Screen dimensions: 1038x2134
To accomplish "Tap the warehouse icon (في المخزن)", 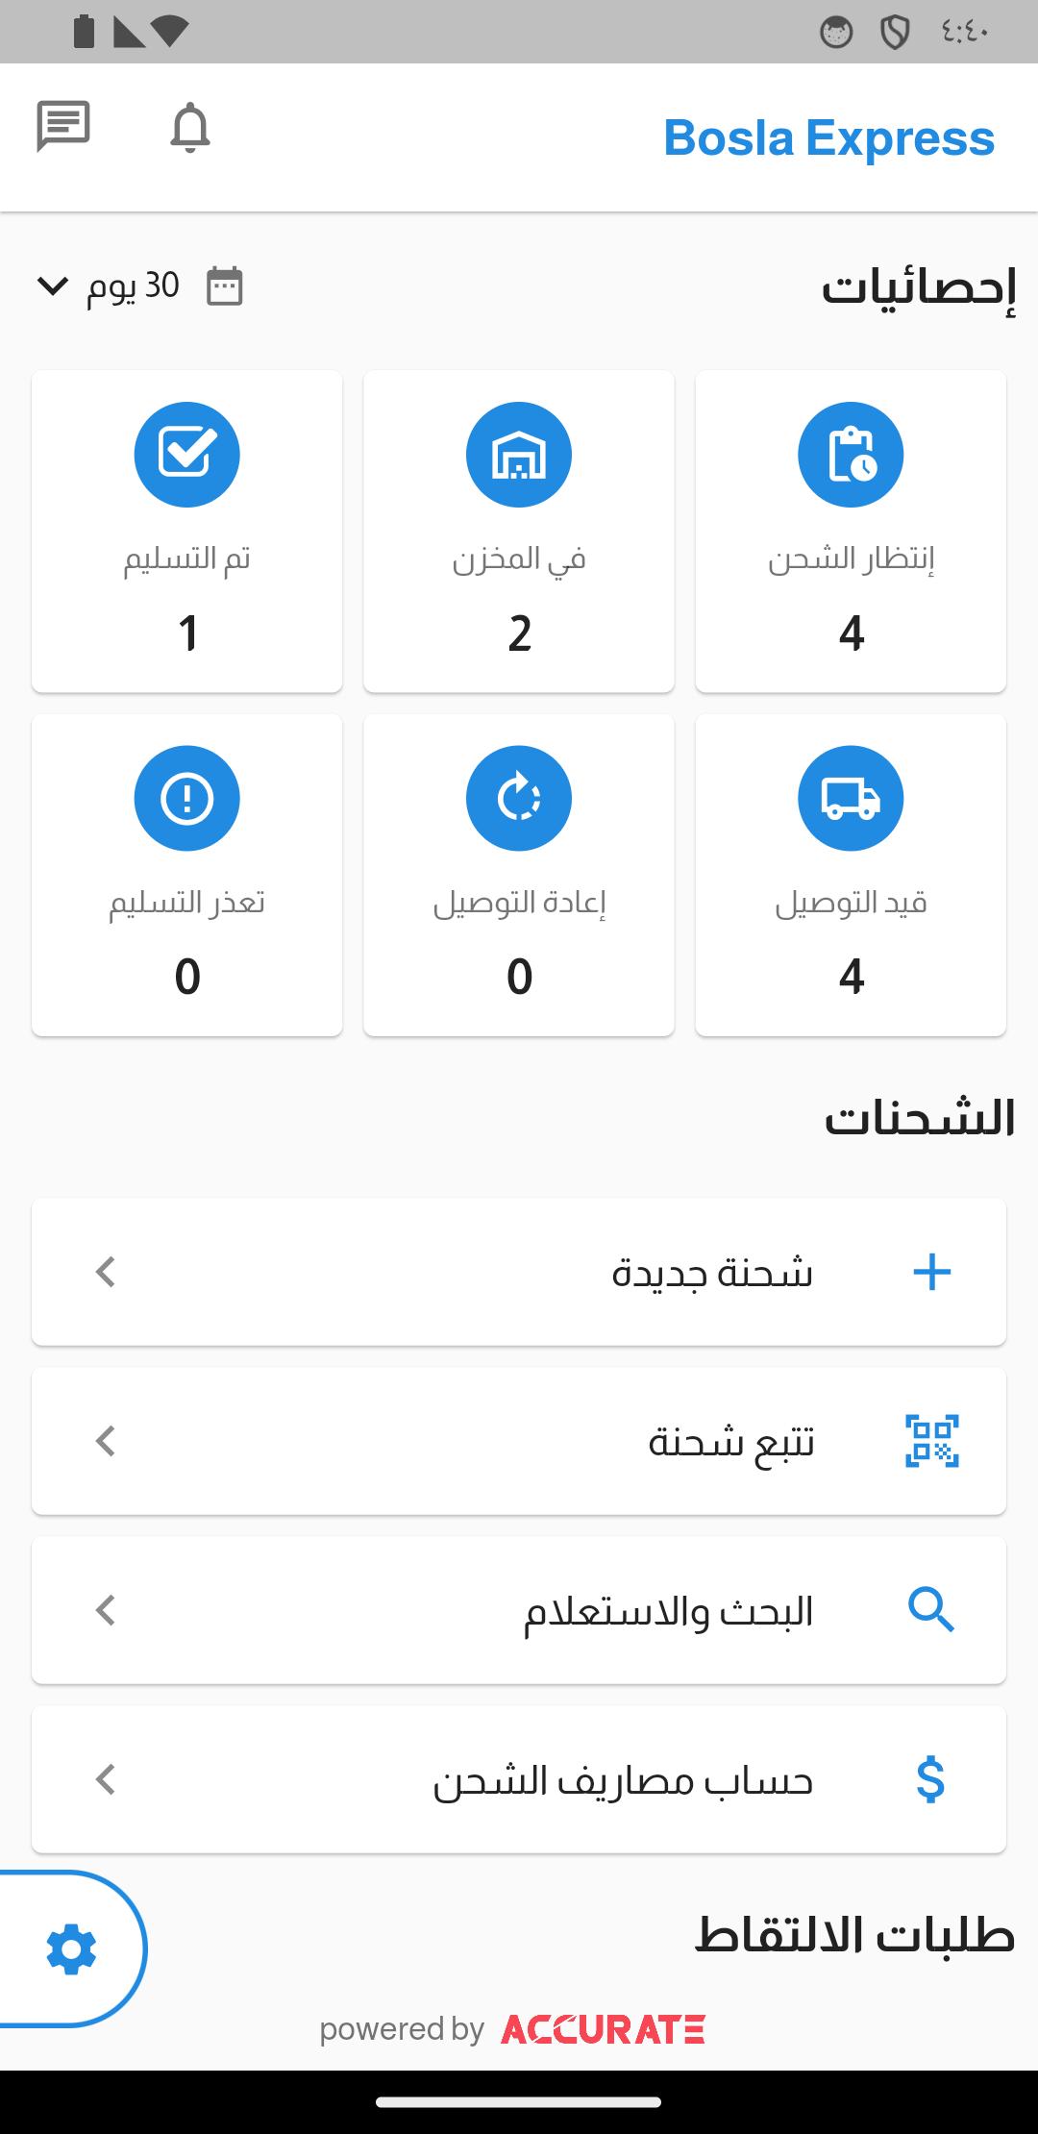I will [519, 454].
